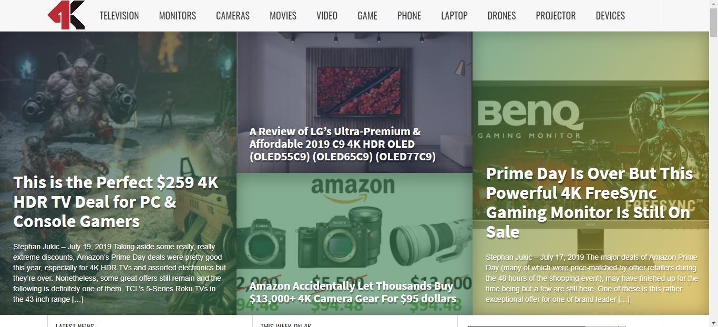Go to the Laptop page
Screen dimensions: 718x327
454,16
